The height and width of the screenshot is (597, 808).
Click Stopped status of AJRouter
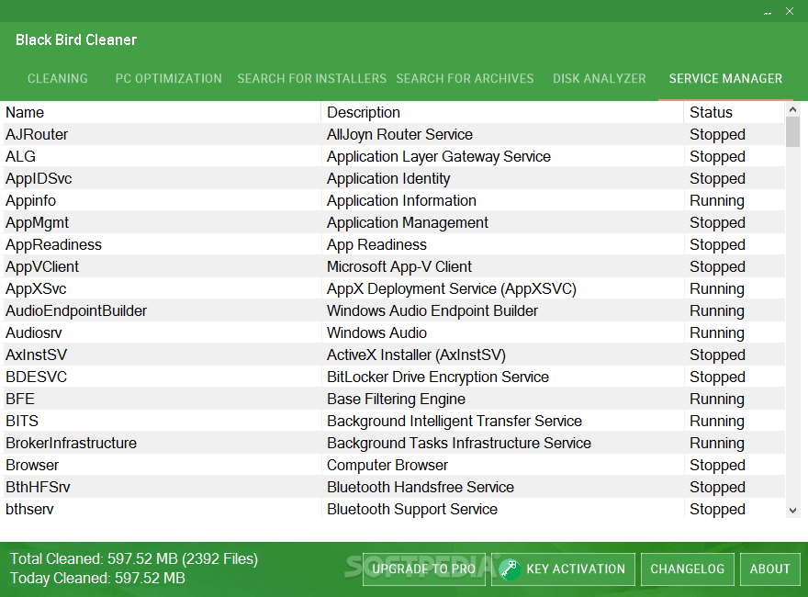[717, 135]
